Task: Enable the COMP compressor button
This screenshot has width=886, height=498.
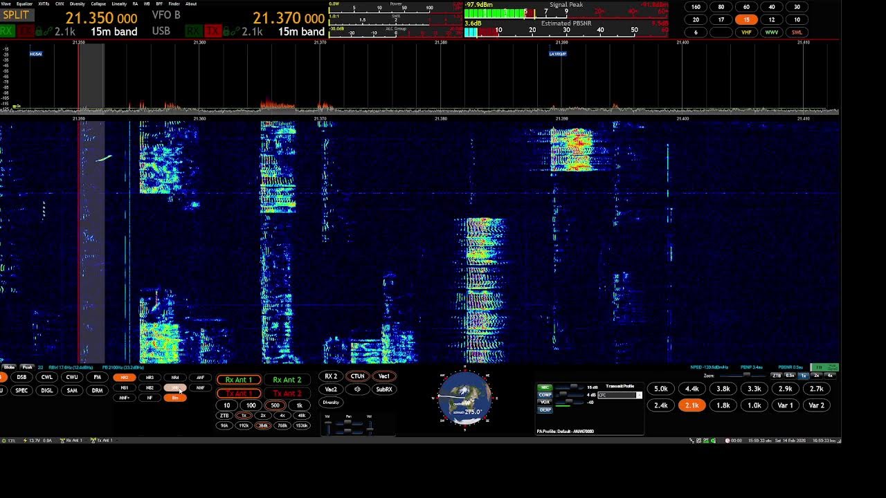Action: tap(545, 395)
